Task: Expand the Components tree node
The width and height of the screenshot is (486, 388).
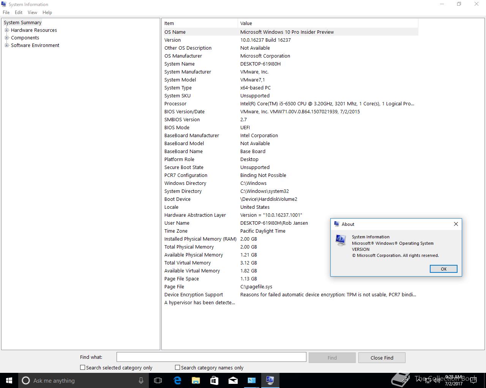Action: pos(6,38)
